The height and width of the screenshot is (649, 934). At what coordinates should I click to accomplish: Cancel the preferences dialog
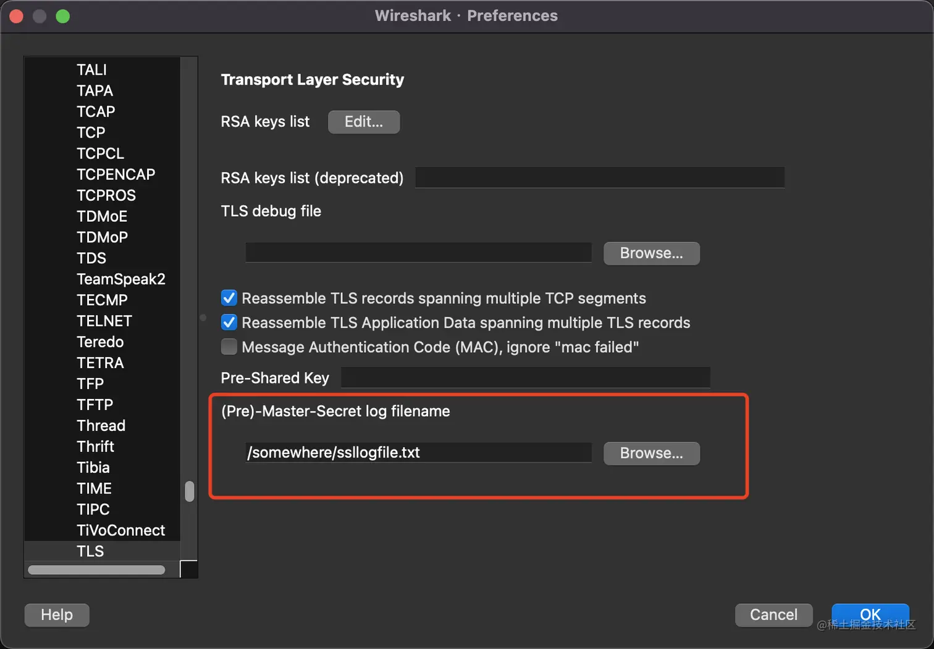click(x=773, y=615)
